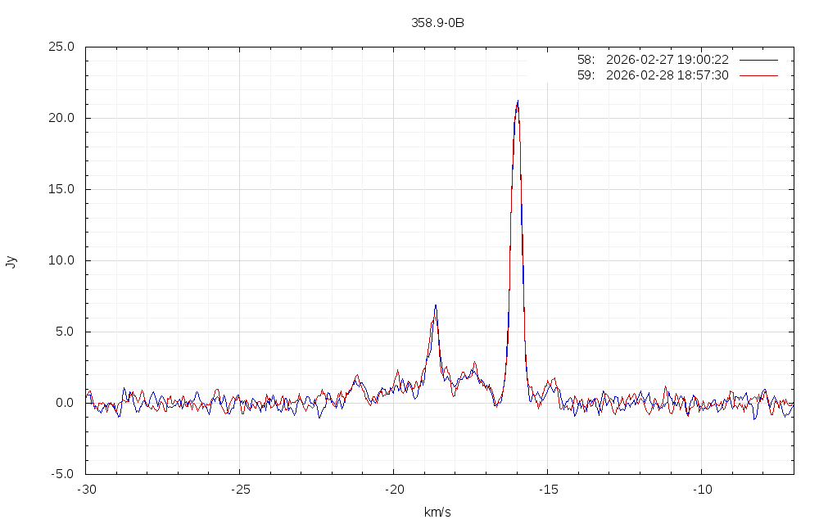Click the plot title 358.9-0B

tap(437, 23)
